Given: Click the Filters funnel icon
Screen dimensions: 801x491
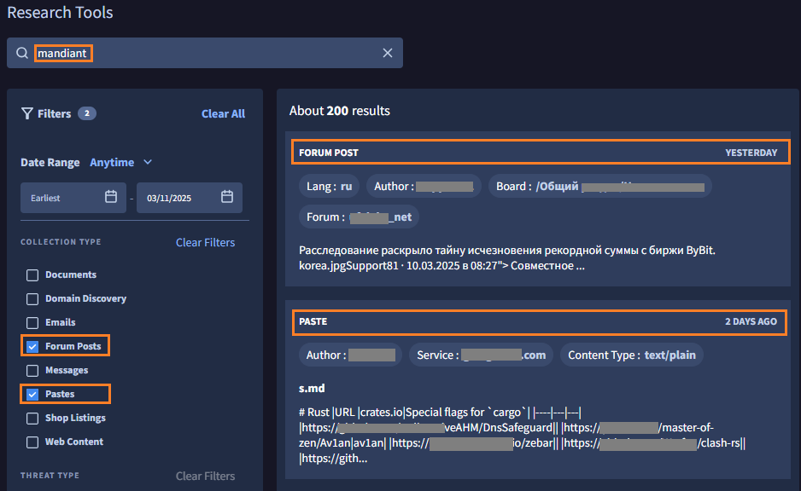Looking at the screenshot, I should point(27,113).
